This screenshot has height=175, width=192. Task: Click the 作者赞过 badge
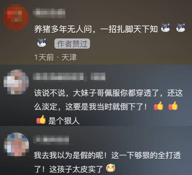tap(72, 44)
